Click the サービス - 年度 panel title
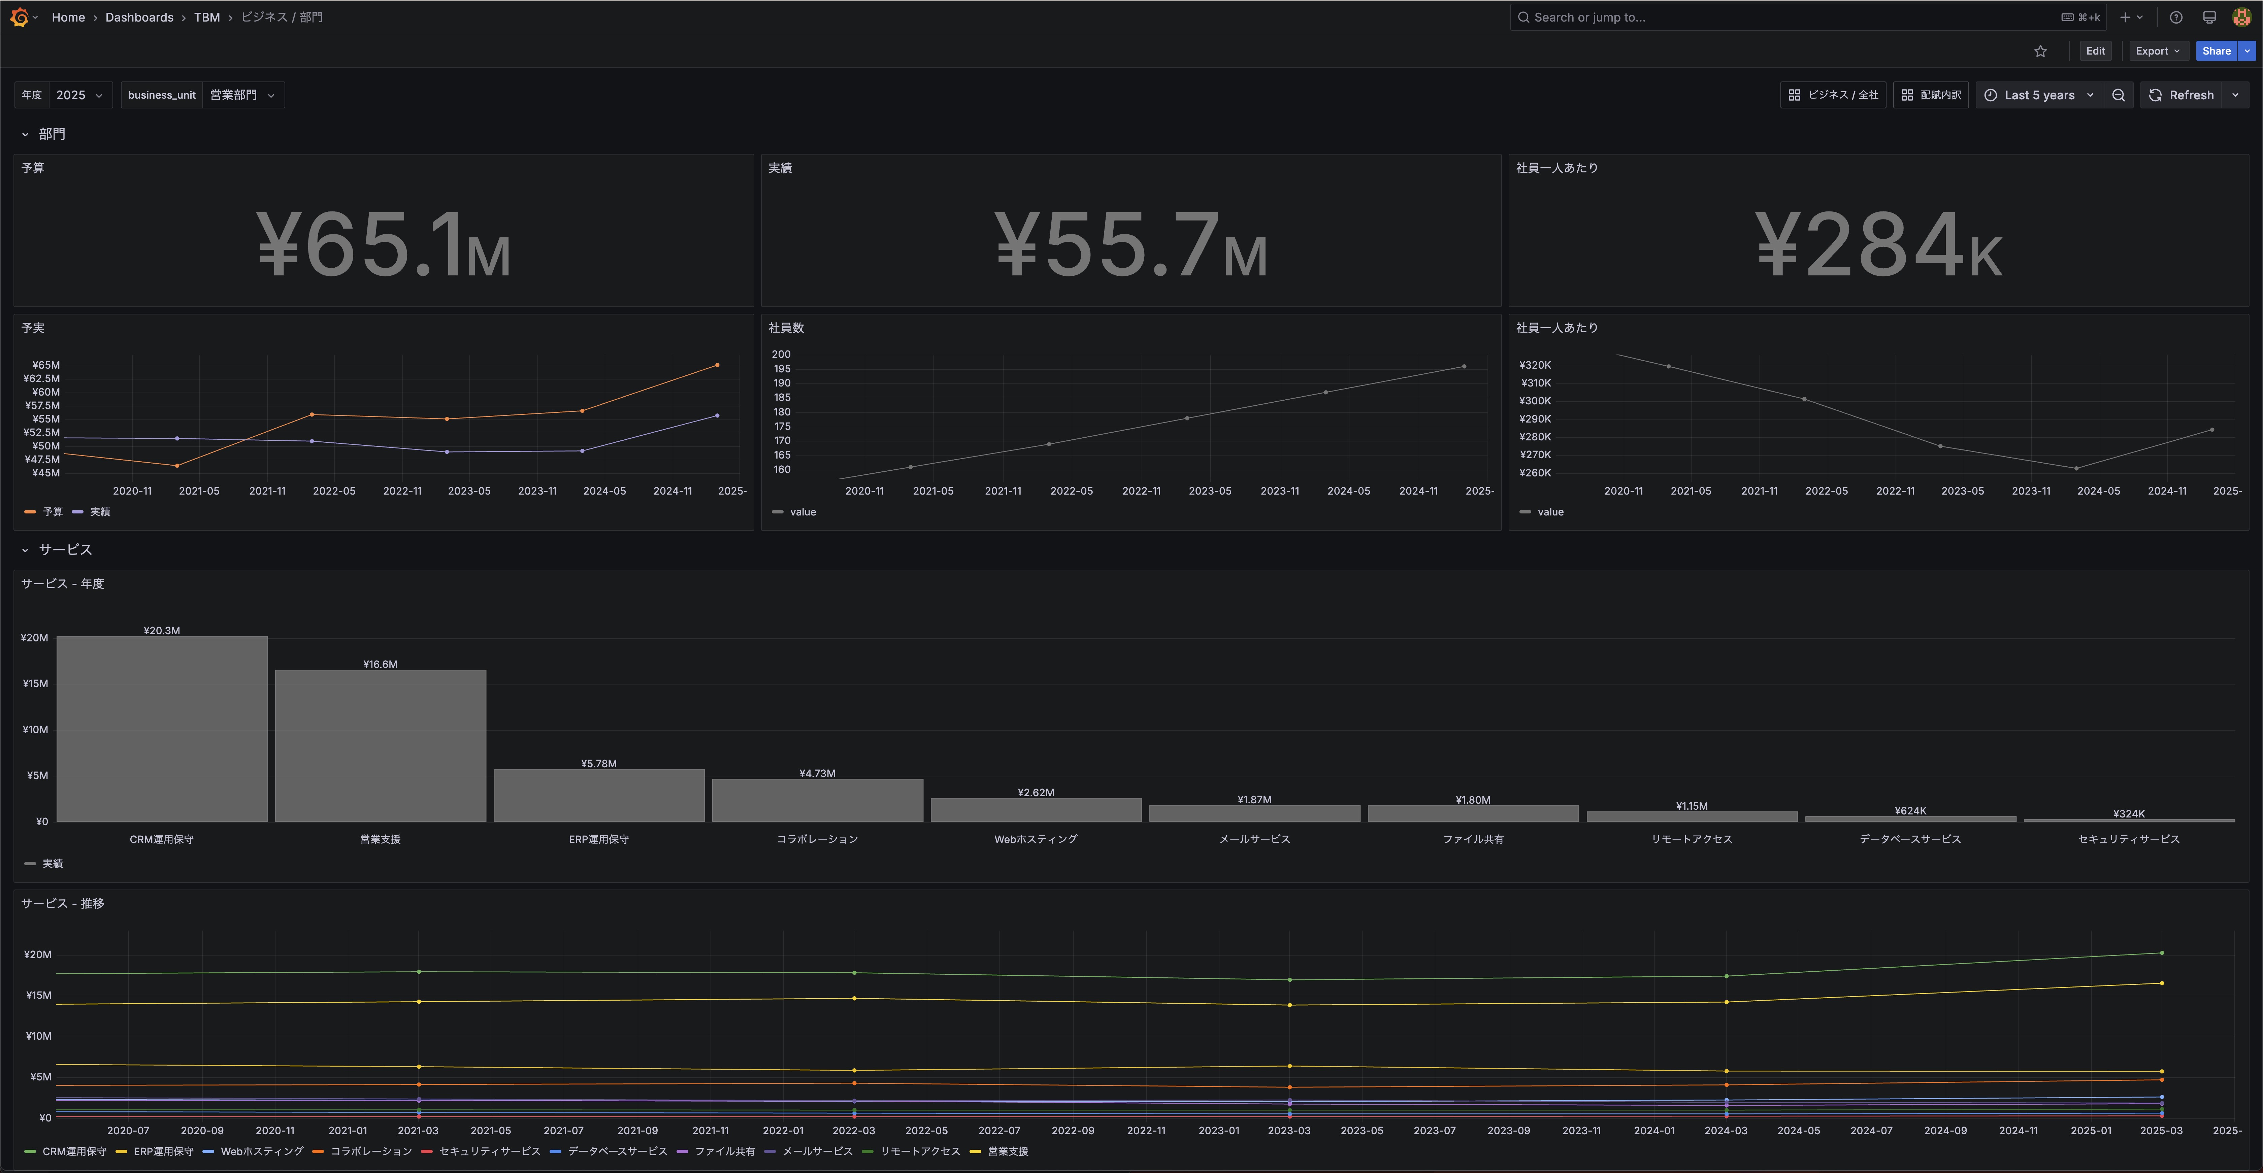 [62, 584]
